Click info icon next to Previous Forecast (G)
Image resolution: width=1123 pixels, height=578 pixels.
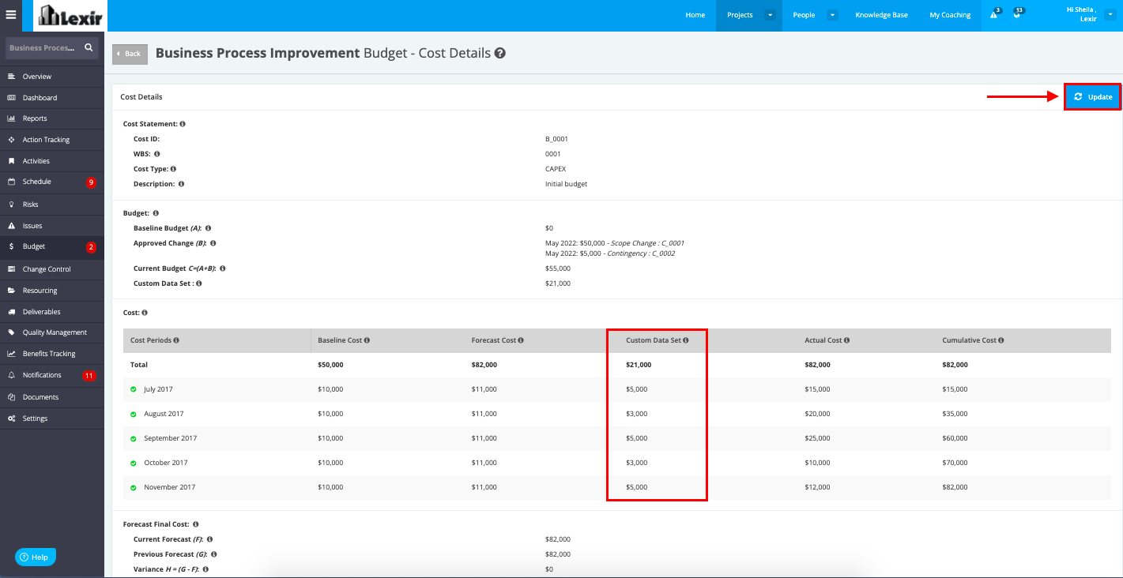(213, 554)
